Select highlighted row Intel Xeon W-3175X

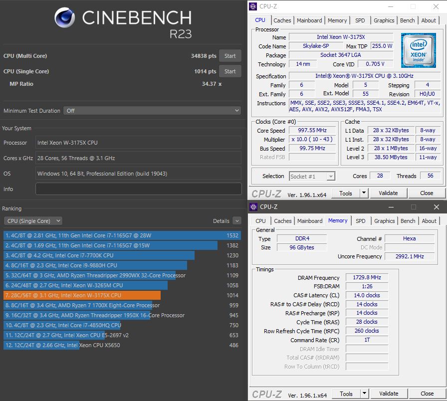[122, 295]
